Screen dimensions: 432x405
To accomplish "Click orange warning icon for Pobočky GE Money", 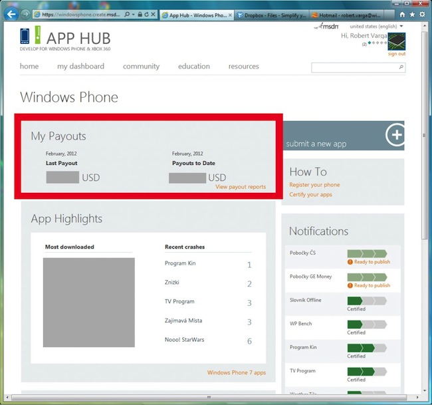I will [350, 285].
